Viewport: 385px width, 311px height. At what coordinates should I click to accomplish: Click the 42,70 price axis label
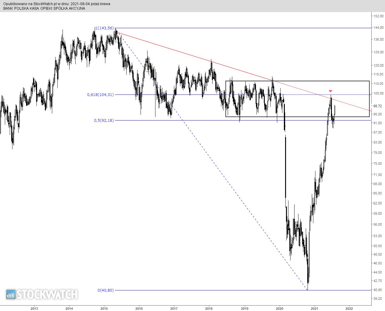[378, 281]
